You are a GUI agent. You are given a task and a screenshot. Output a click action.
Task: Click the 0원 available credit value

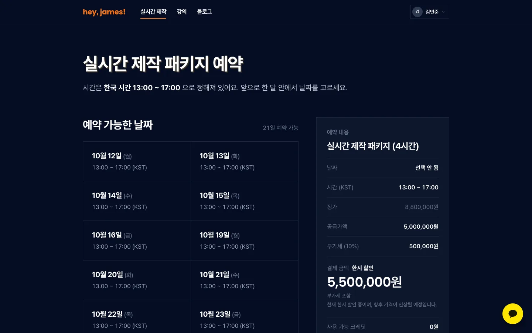pos(434,327)
